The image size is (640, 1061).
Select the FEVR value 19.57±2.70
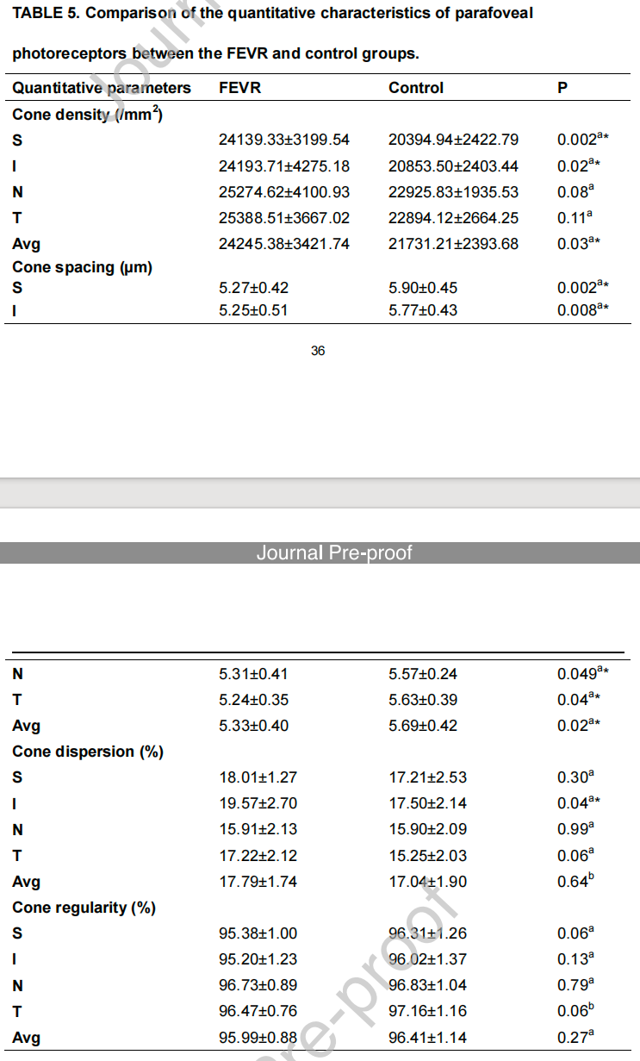click(x=258, y=803)
